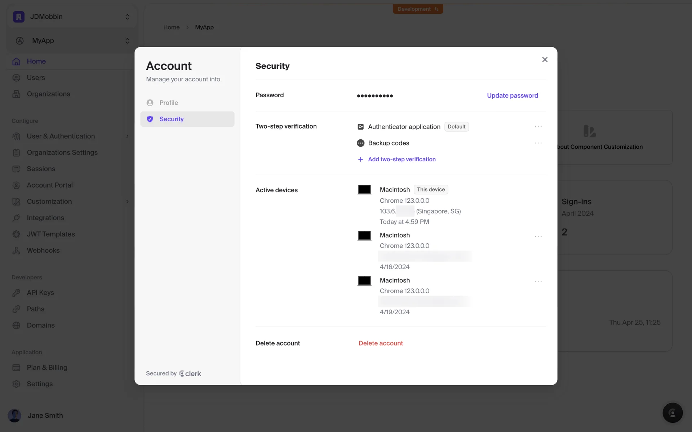The height and width of the screenshot is (432, 692).
Task: Click Add two-step verification
Action: (402, 159)
